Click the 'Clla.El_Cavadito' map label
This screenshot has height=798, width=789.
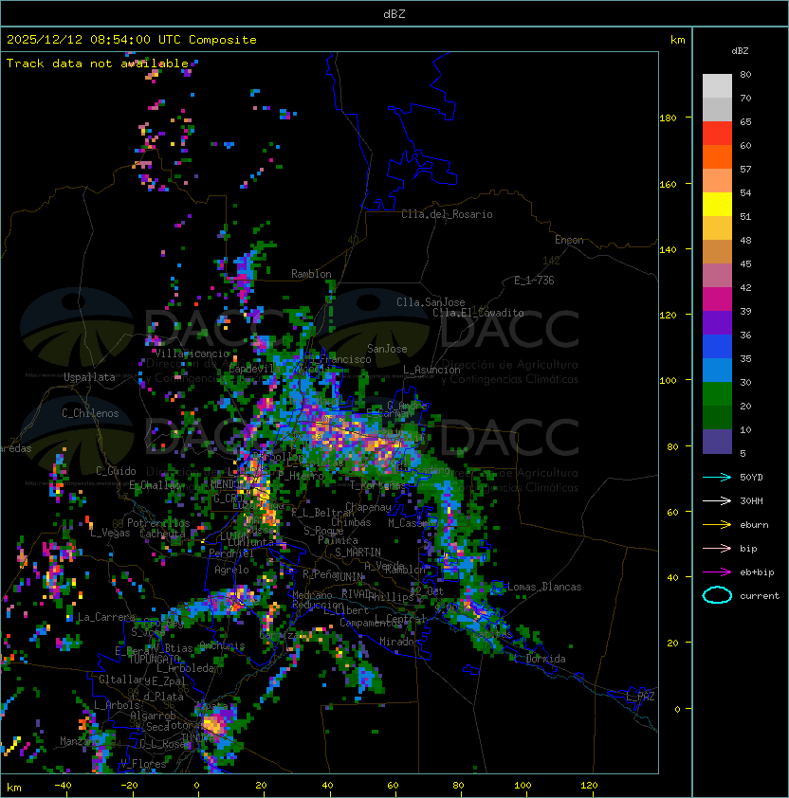pos(478,313)
